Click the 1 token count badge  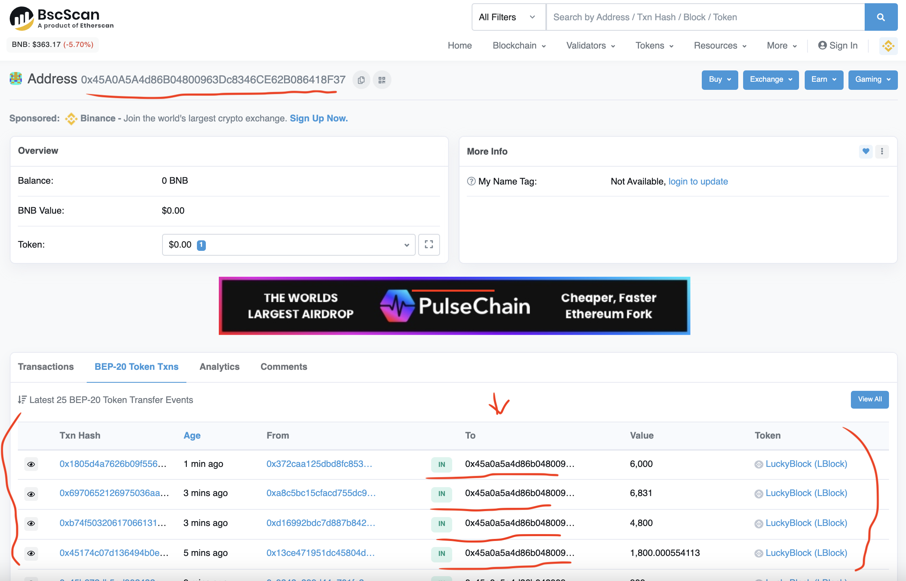tap(201, 245)
